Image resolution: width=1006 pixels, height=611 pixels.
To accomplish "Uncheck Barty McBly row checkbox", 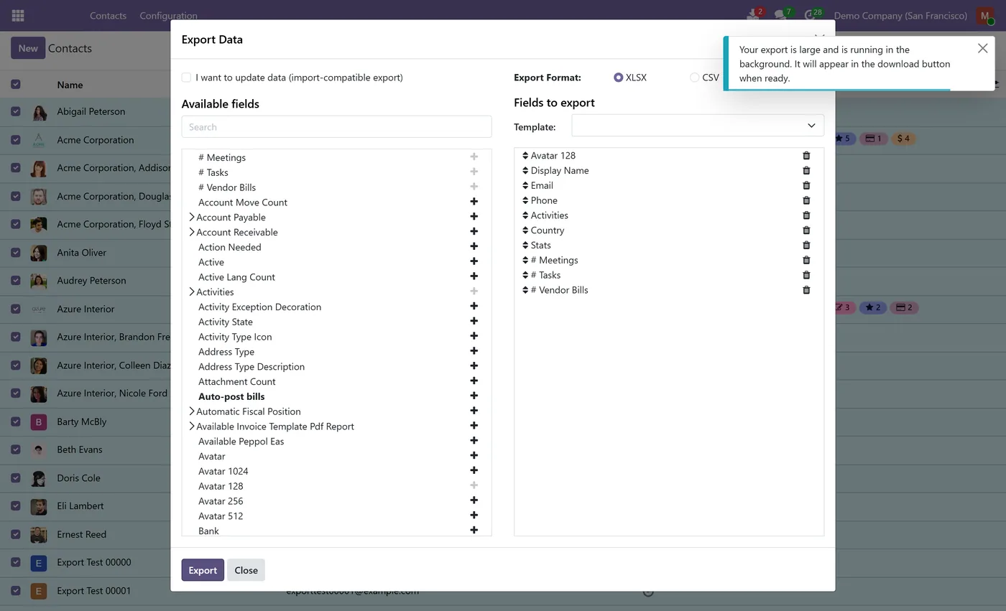I will click(16, 421).
